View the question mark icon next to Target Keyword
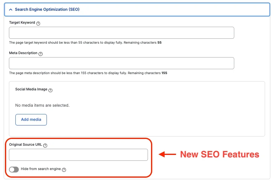This screenshot has height=182, width=274. click(x=38, y=23)
